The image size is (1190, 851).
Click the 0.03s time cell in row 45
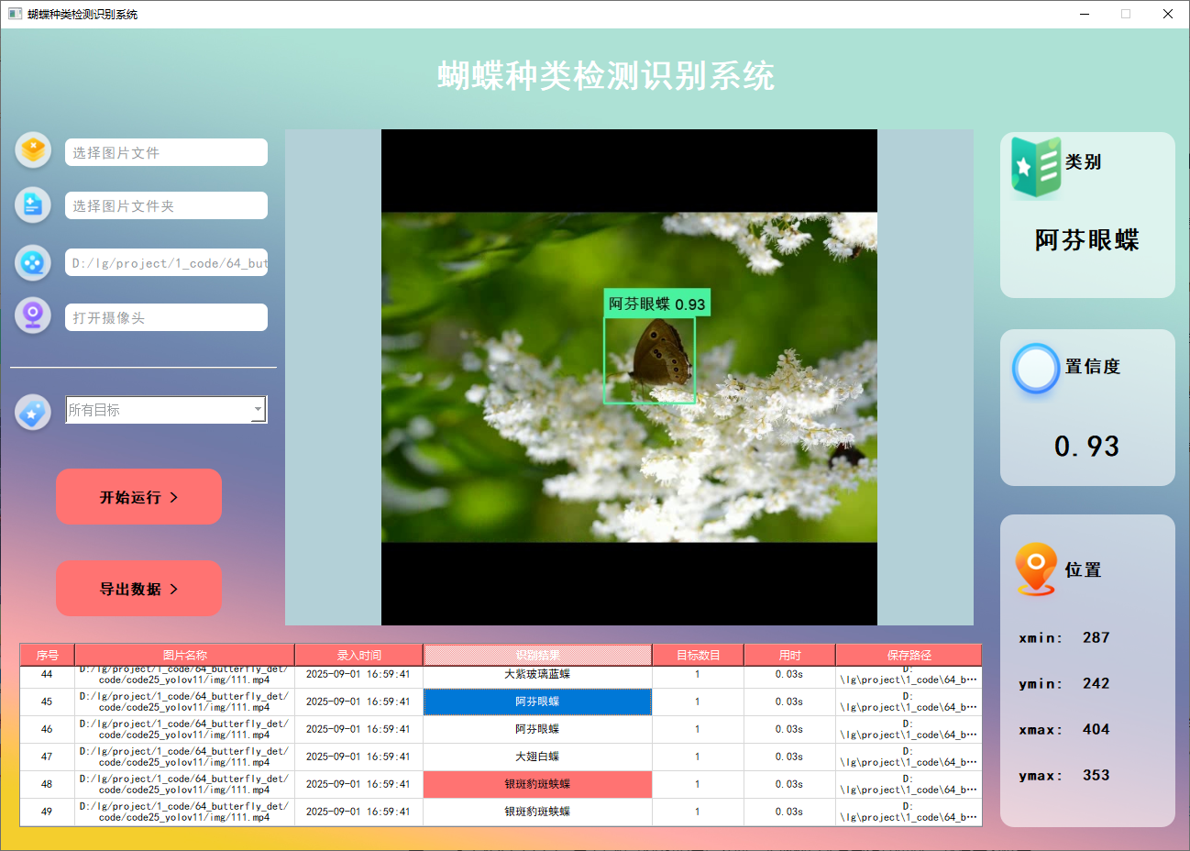(x=789, y=702)
